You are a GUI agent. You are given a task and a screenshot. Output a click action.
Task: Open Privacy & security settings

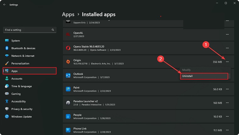pos(22,109)
